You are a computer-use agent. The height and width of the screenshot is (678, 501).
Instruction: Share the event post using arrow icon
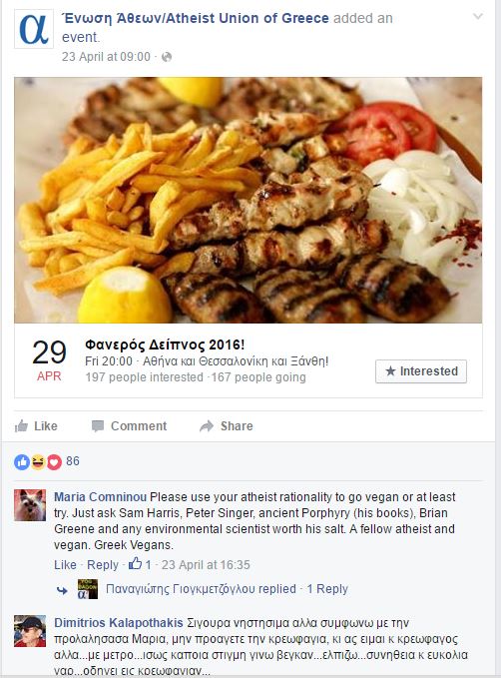point(227,426)
